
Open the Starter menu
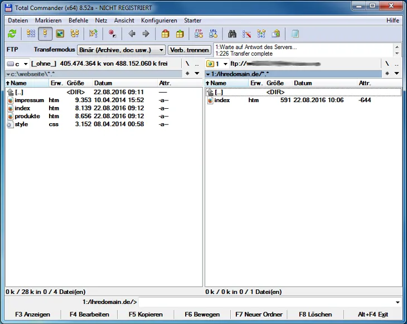point(192,21)
